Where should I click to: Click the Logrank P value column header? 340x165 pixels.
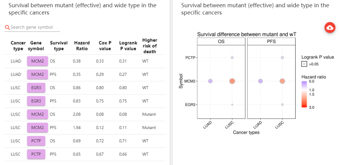128,46
